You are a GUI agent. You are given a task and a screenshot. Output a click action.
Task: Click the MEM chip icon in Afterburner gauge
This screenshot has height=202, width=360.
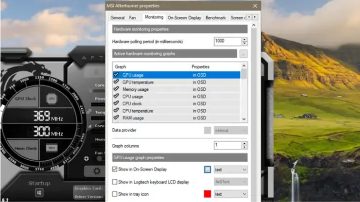tap(52, 148)
